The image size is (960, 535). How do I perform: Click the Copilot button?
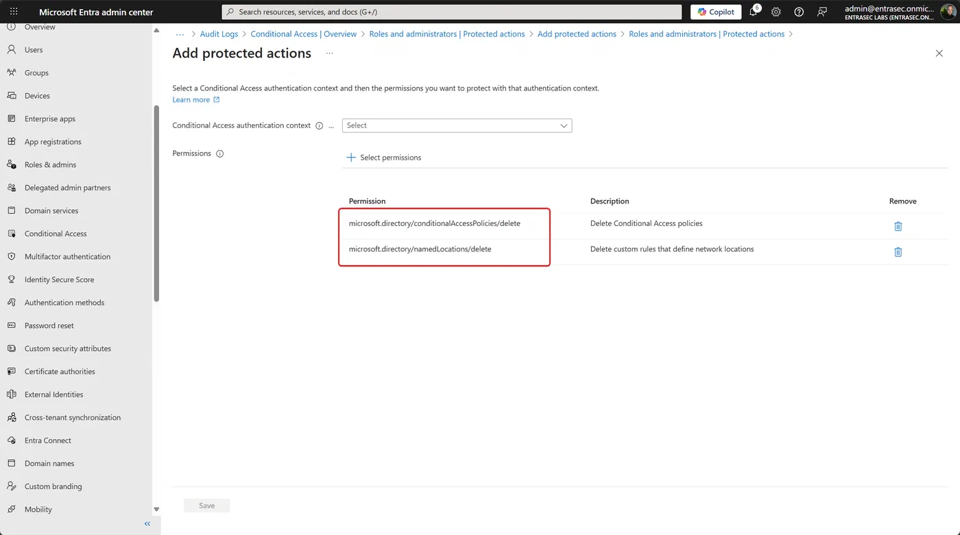pos(716,12)
